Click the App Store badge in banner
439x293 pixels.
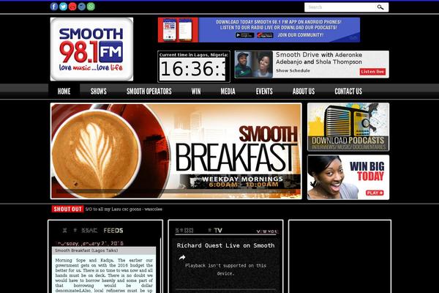pyautogui.click(x=265, y=35)
